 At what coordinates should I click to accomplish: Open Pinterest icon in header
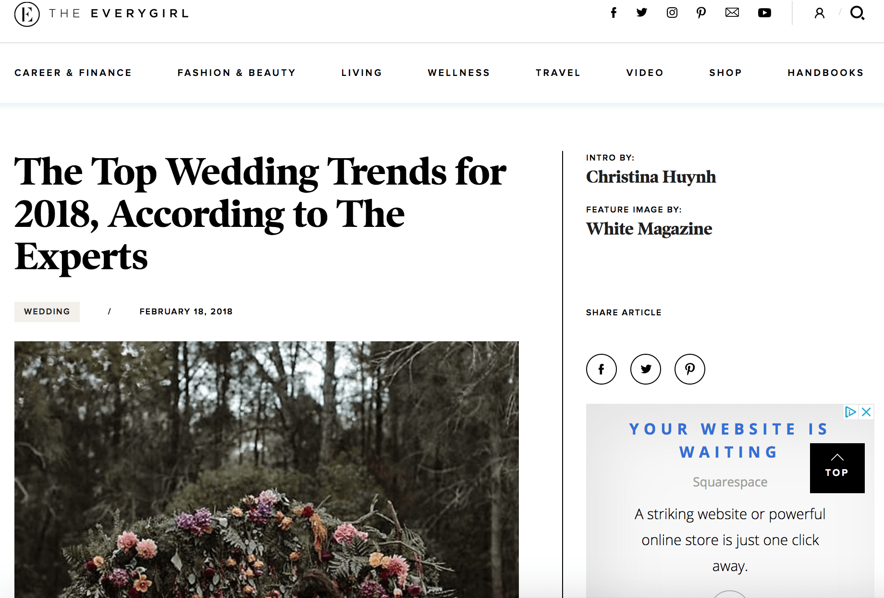tap(701, 13)
